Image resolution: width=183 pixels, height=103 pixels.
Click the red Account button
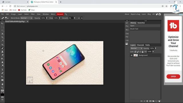click(x=60, y=14)
